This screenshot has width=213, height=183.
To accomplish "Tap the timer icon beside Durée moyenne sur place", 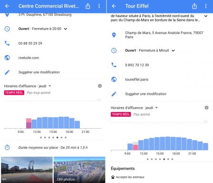I will (x=7, y=147).
